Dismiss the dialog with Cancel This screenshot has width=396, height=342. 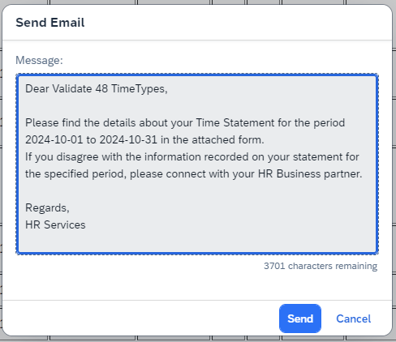[x=353, y=318]
